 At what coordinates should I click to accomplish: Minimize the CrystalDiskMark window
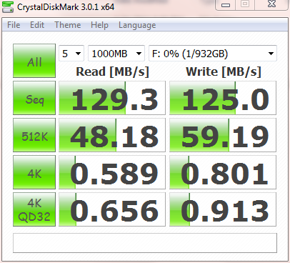click(x=226, y=4)
